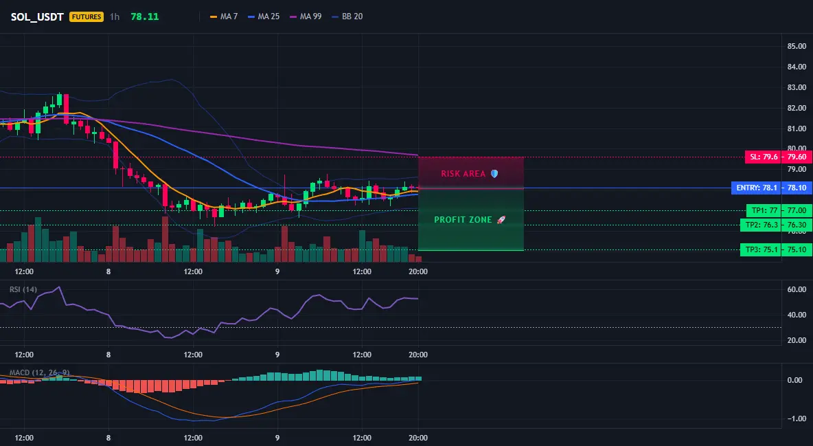813x446 pixels.
Task: Click the 20.00 RSI axis value
Action: point(797,340)
